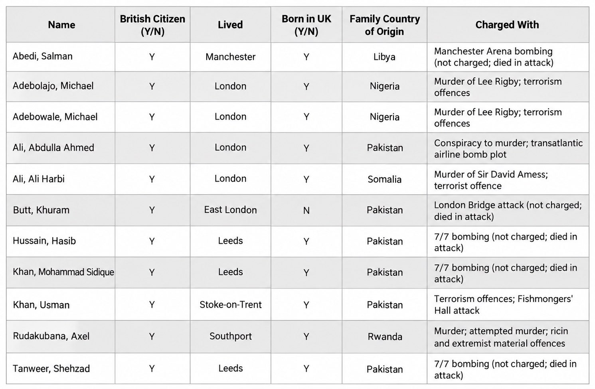Viewport: 595px width, 389px height.
Task: Click the Adebowale, Michael name cell
Action: click(x=61, y=117)
